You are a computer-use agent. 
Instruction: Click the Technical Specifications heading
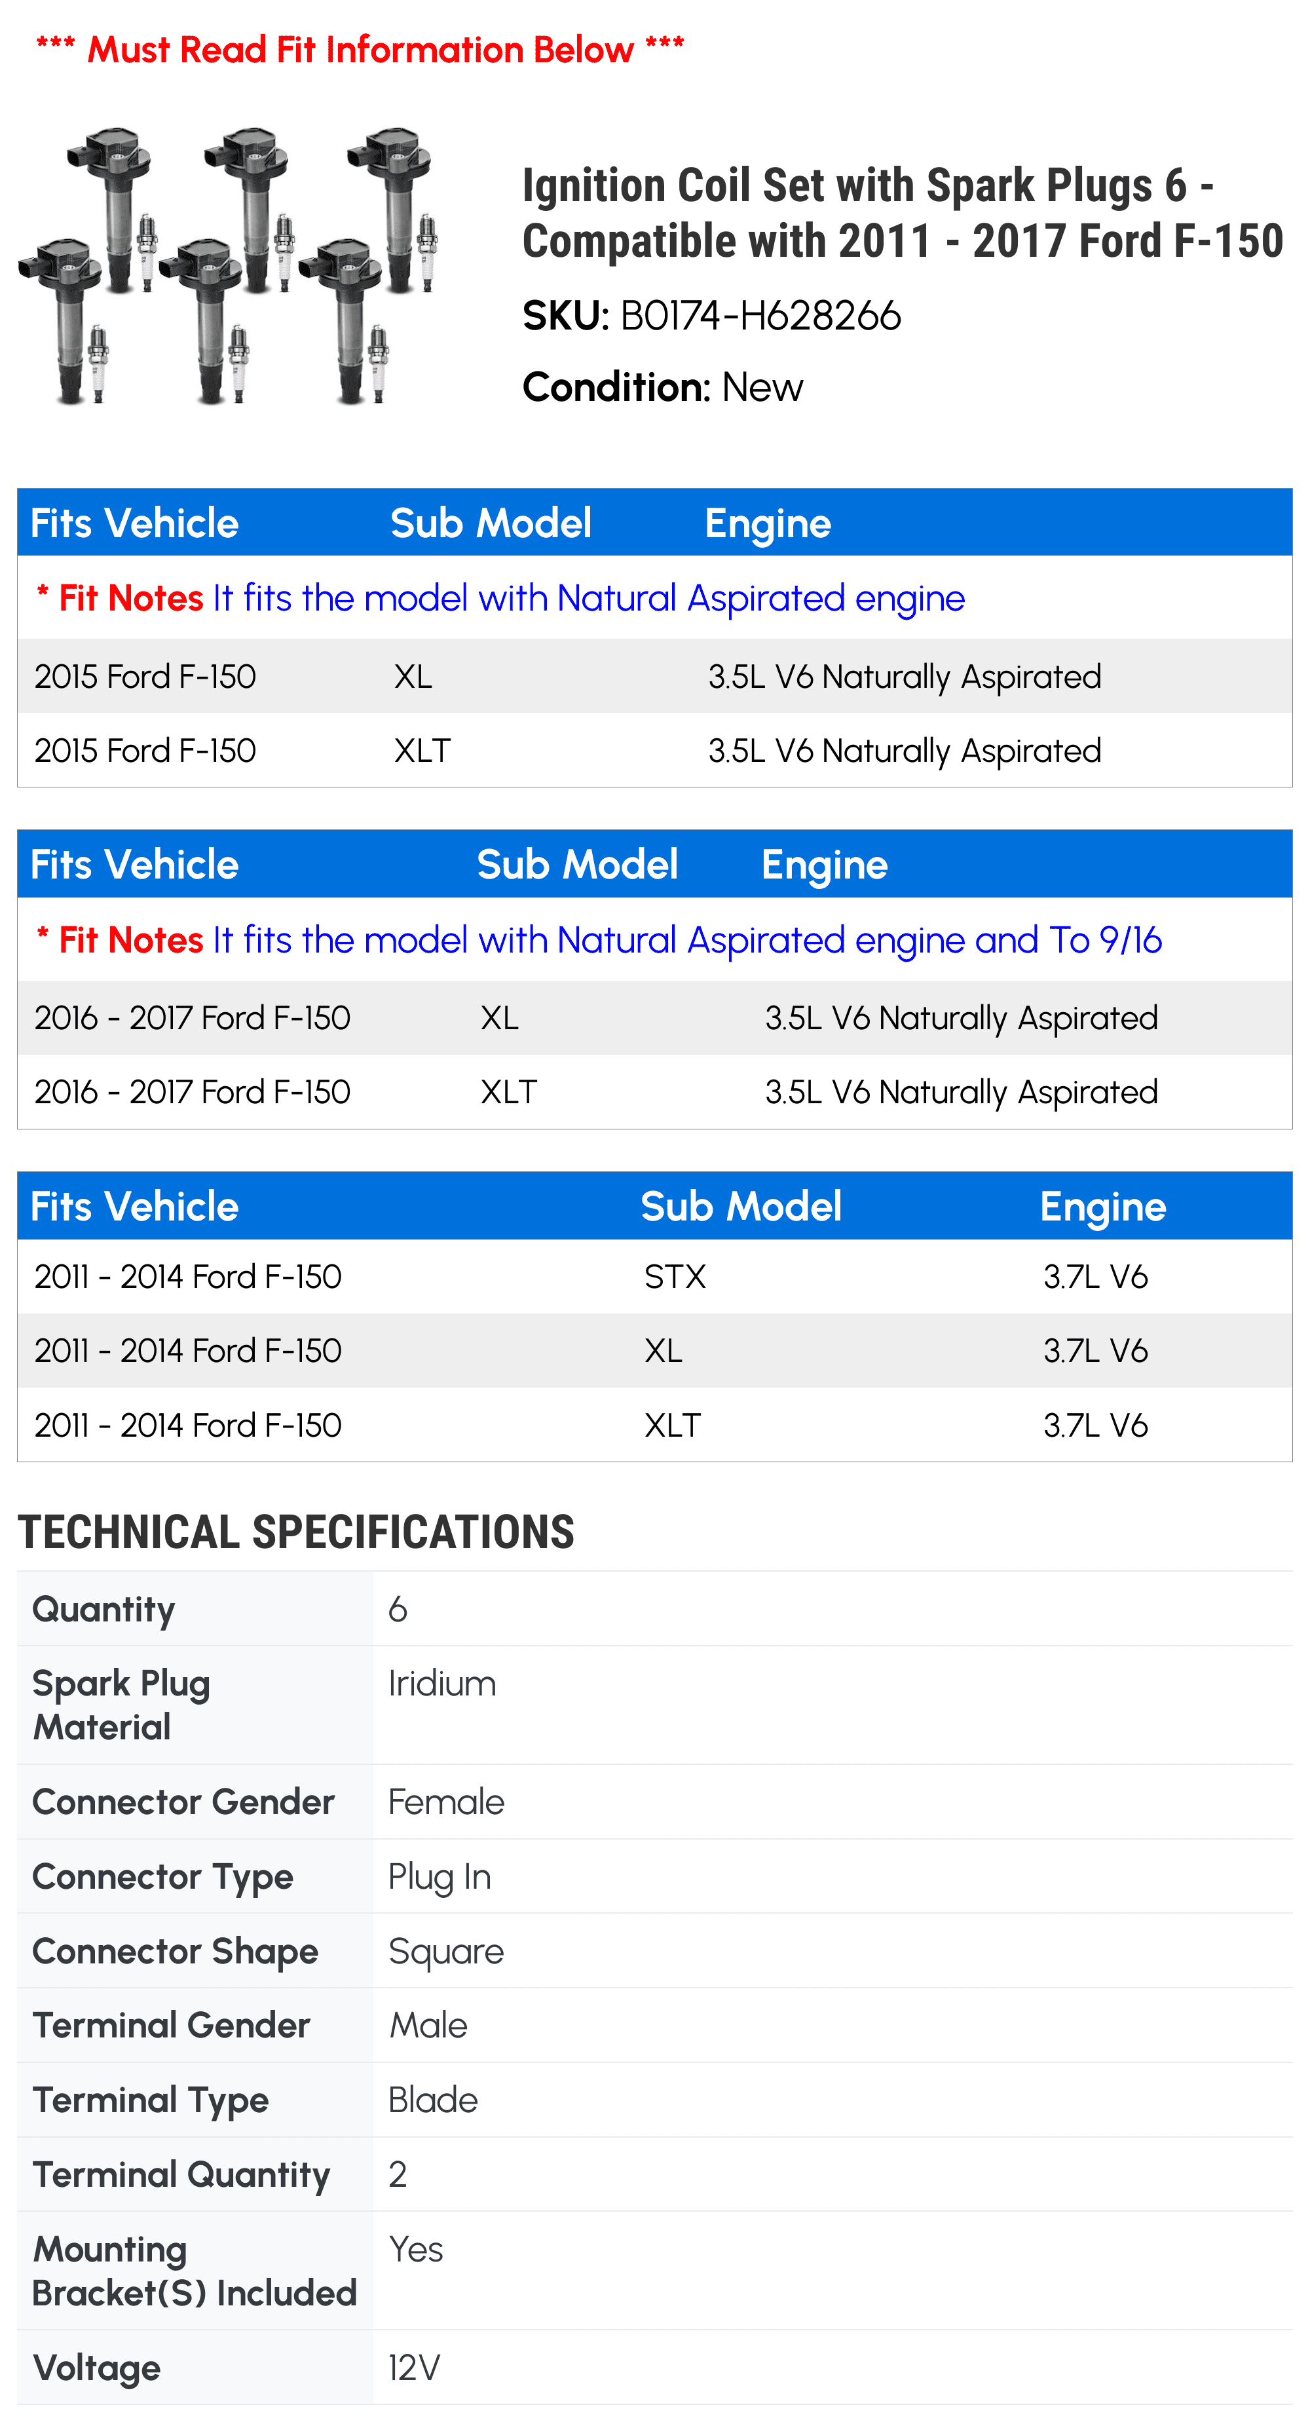pyautogui.click(x=296, y=1532)
